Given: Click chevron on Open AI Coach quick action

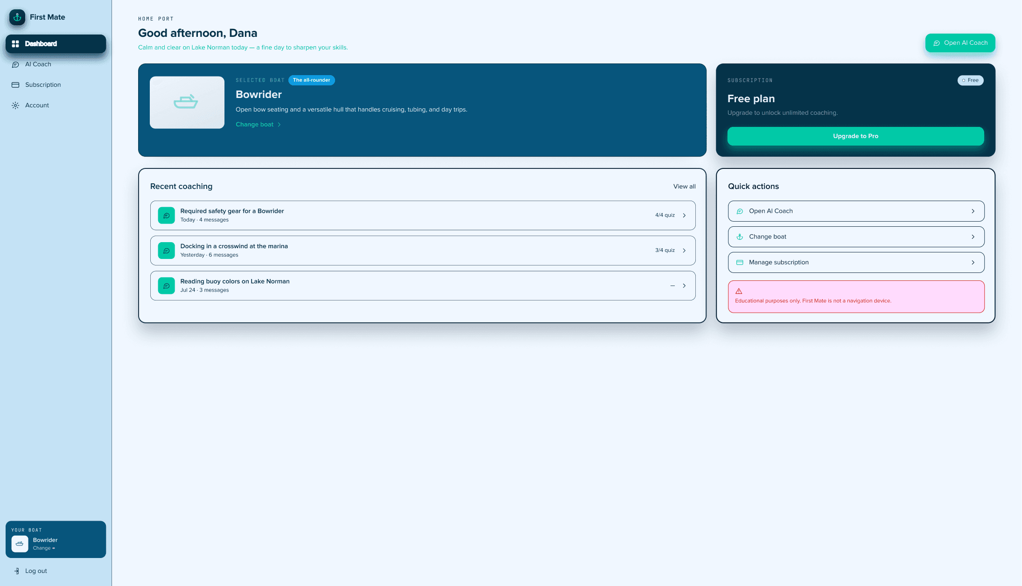Looking at the screenshot, I should (973, 211).
